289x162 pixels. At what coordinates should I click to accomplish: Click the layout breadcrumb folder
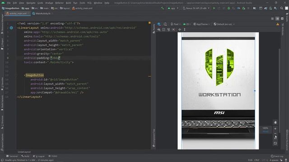(65, 8)
